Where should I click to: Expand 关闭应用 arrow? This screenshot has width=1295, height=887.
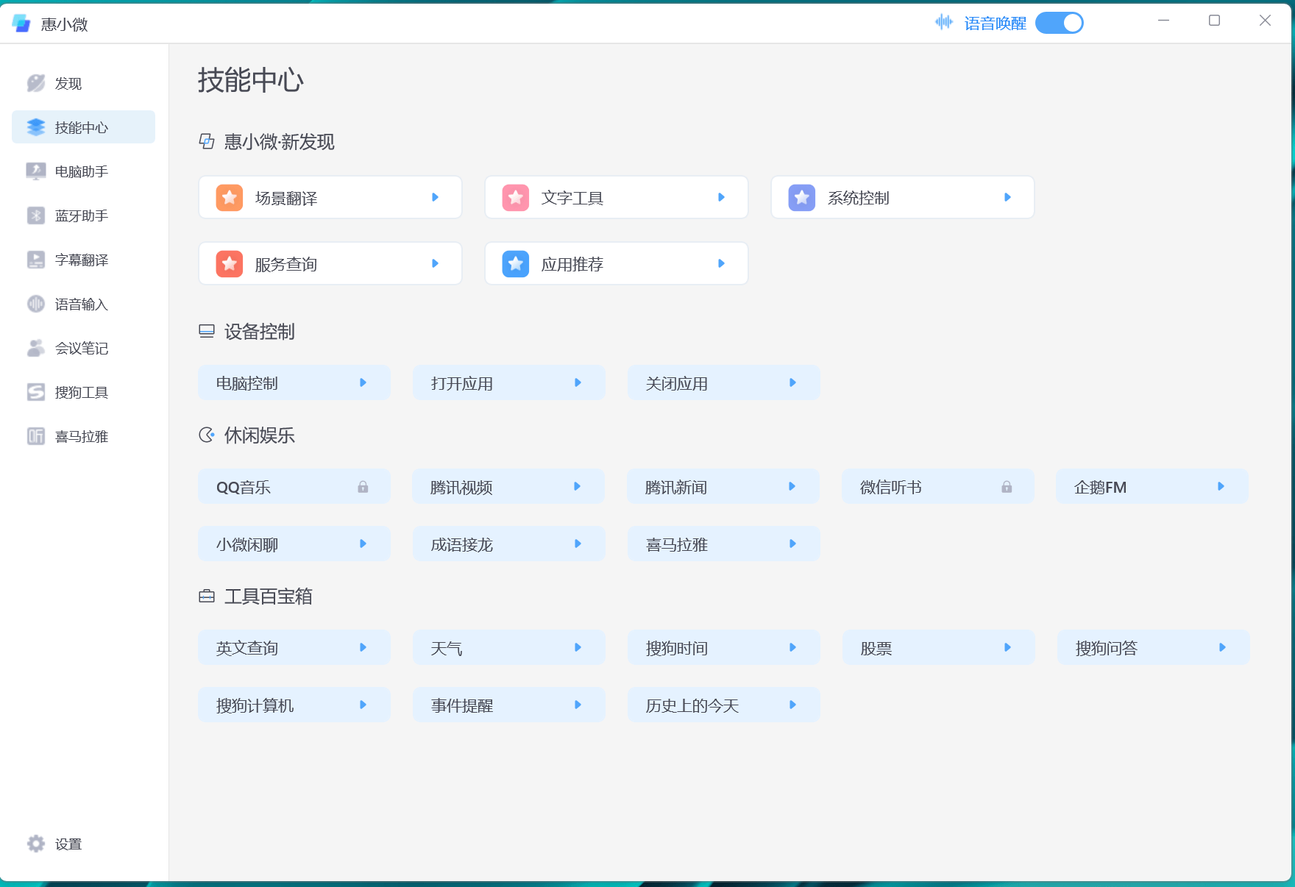click(x=792, y=382)
